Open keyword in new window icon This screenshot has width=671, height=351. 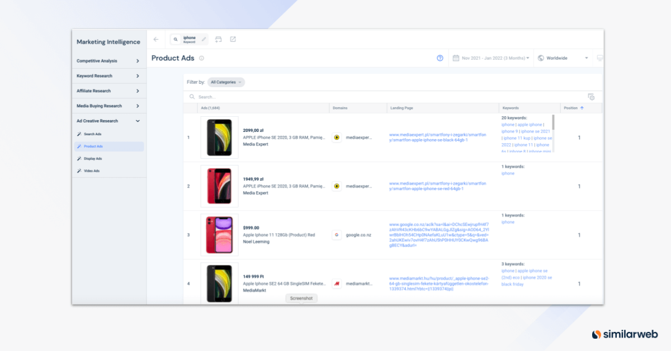pos(233,39)
